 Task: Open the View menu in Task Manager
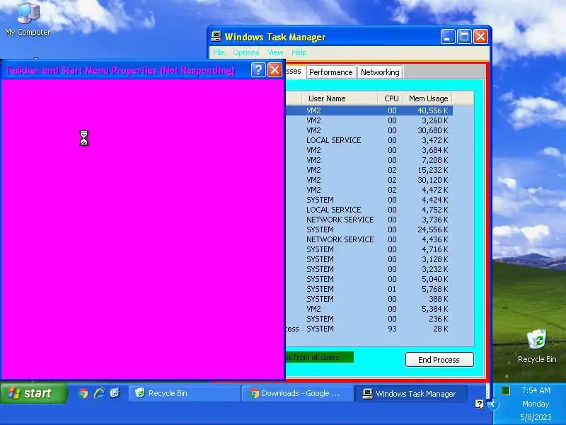click(275, 52)
